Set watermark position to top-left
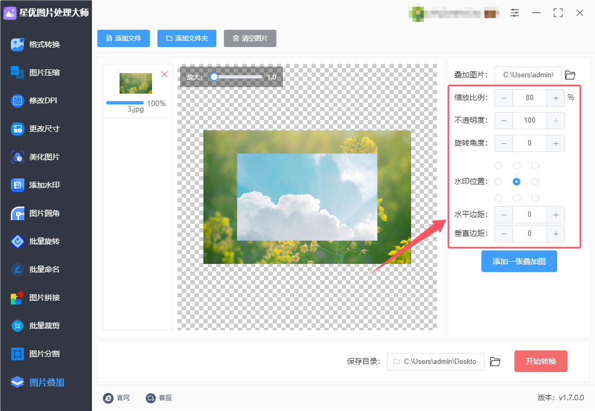The width and height of the screenshot is (595, 411). point(498,165)
